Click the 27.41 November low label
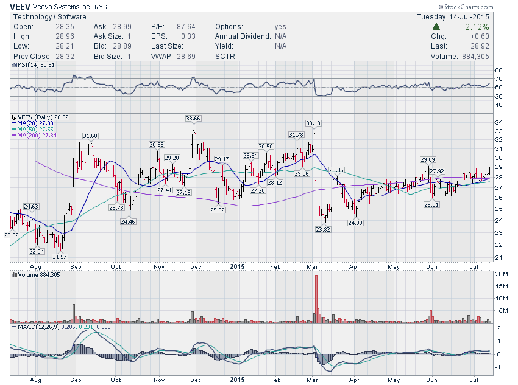This screenshot has width=518, height=385. point(165,190)
